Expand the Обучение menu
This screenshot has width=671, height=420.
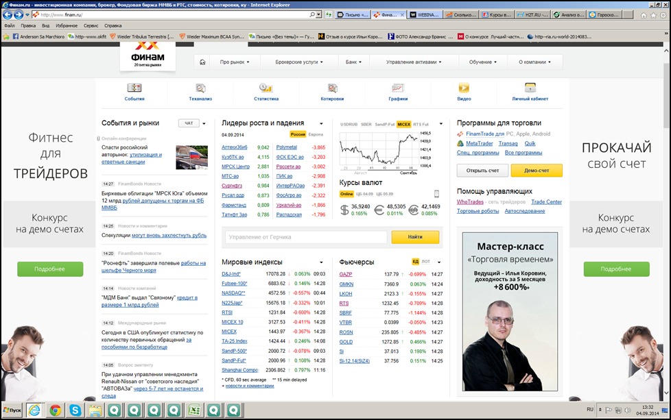[483, 62]
